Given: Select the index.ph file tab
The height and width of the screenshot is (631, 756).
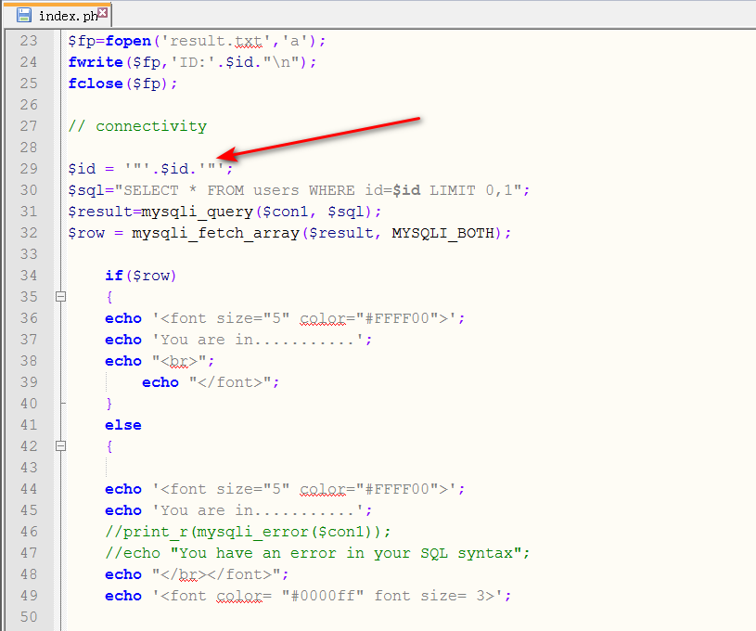Looking at the screenshot, I should point(67,16).
